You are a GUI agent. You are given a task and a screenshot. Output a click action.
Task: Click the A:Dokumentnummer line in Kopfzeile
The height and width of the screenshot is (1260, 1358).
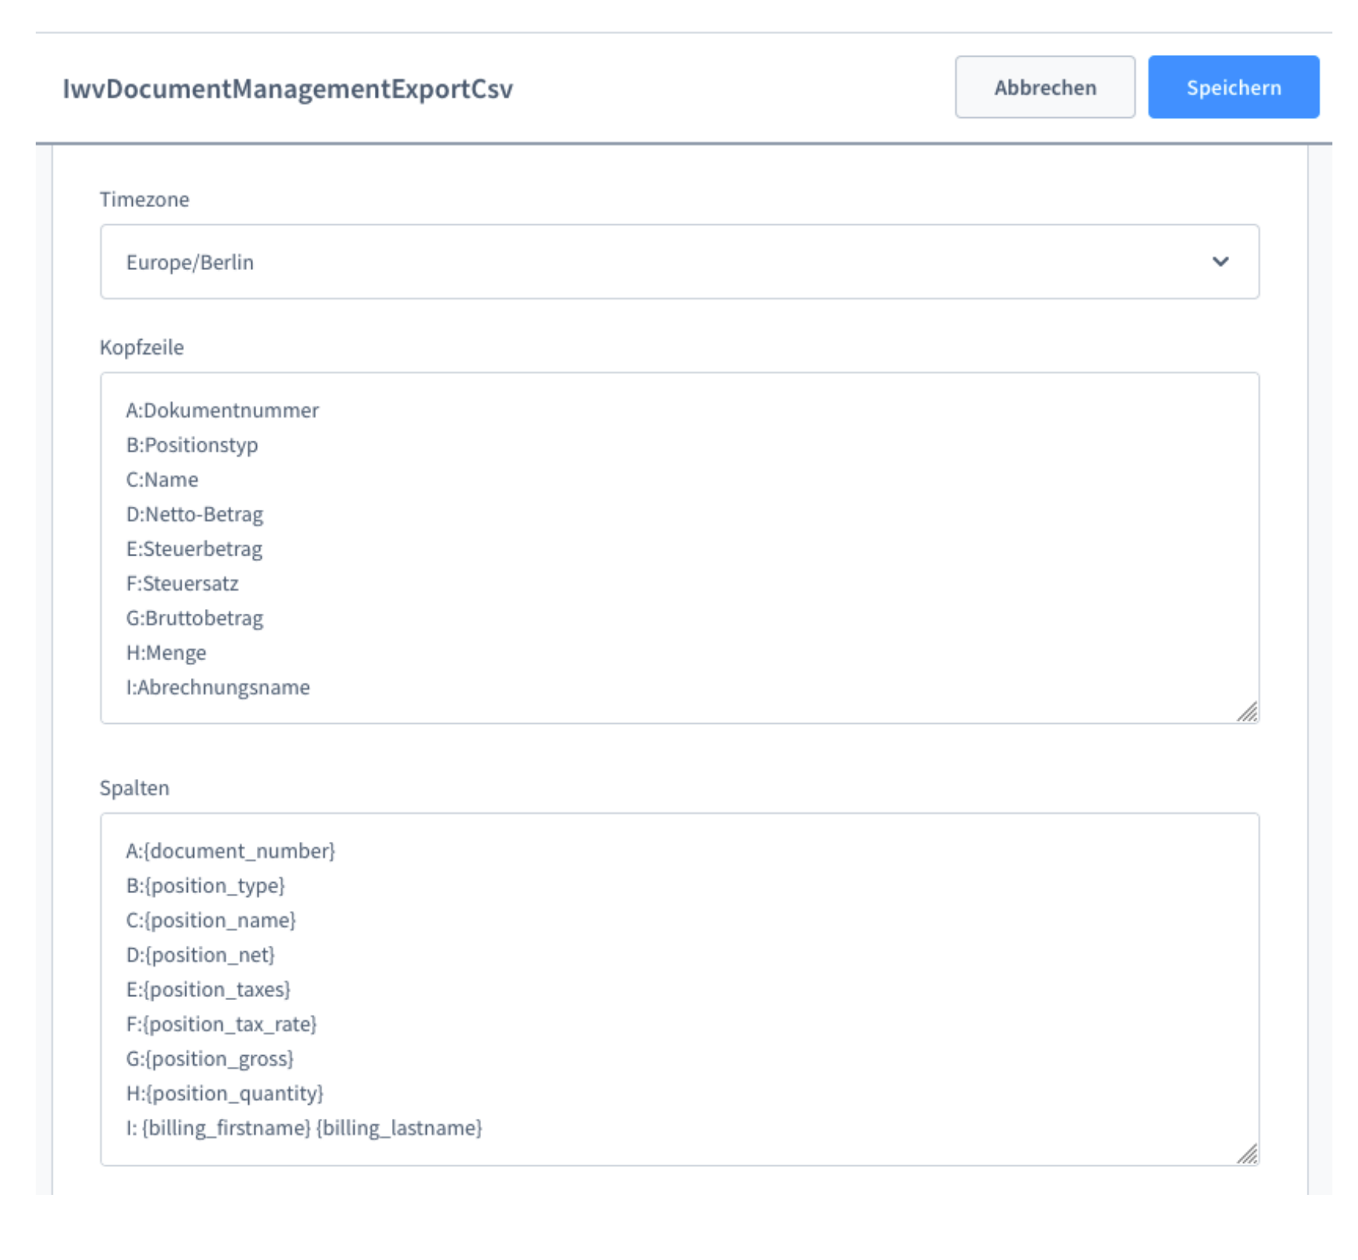tap(223, 410)
